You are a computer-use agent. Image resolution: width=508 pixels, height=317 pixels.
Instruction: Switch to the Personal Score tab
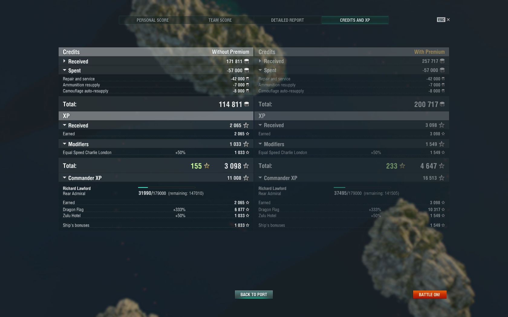click(153, 20)
